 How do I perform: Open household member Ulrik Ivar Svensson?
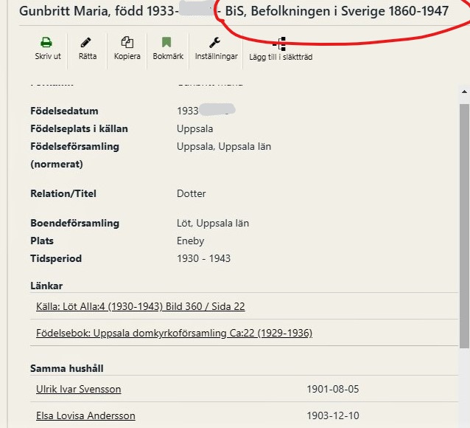click(x=78, y=389)
